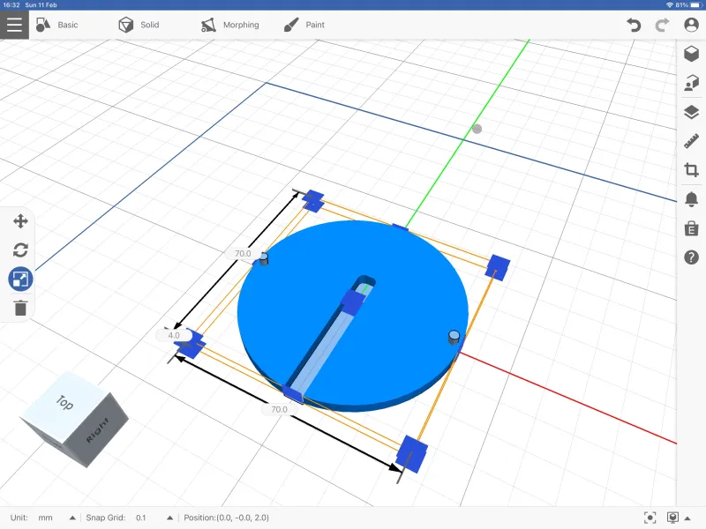The image size is (706, 529).
Task: Open notifications bell
Action: click(x=691, y=199)
